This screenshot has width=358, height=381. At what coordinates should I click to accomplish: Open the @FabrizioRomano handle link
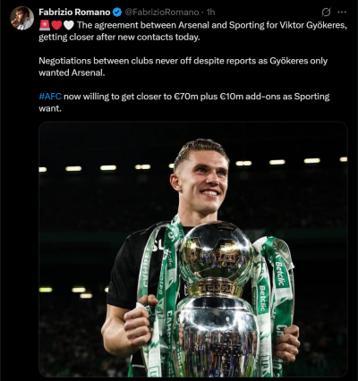(161, 13)
